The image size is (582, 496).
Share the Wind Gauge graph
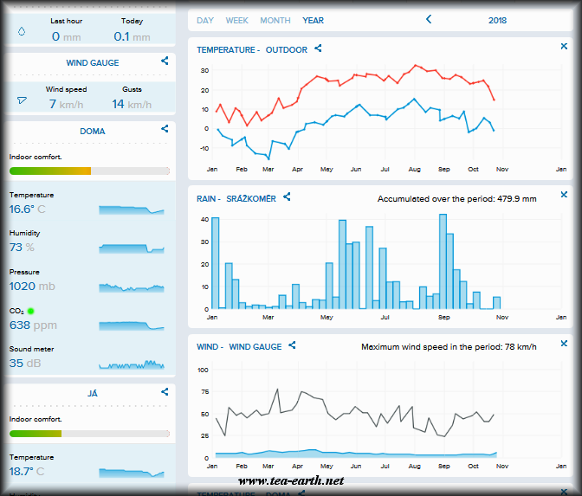pos(293,346)
